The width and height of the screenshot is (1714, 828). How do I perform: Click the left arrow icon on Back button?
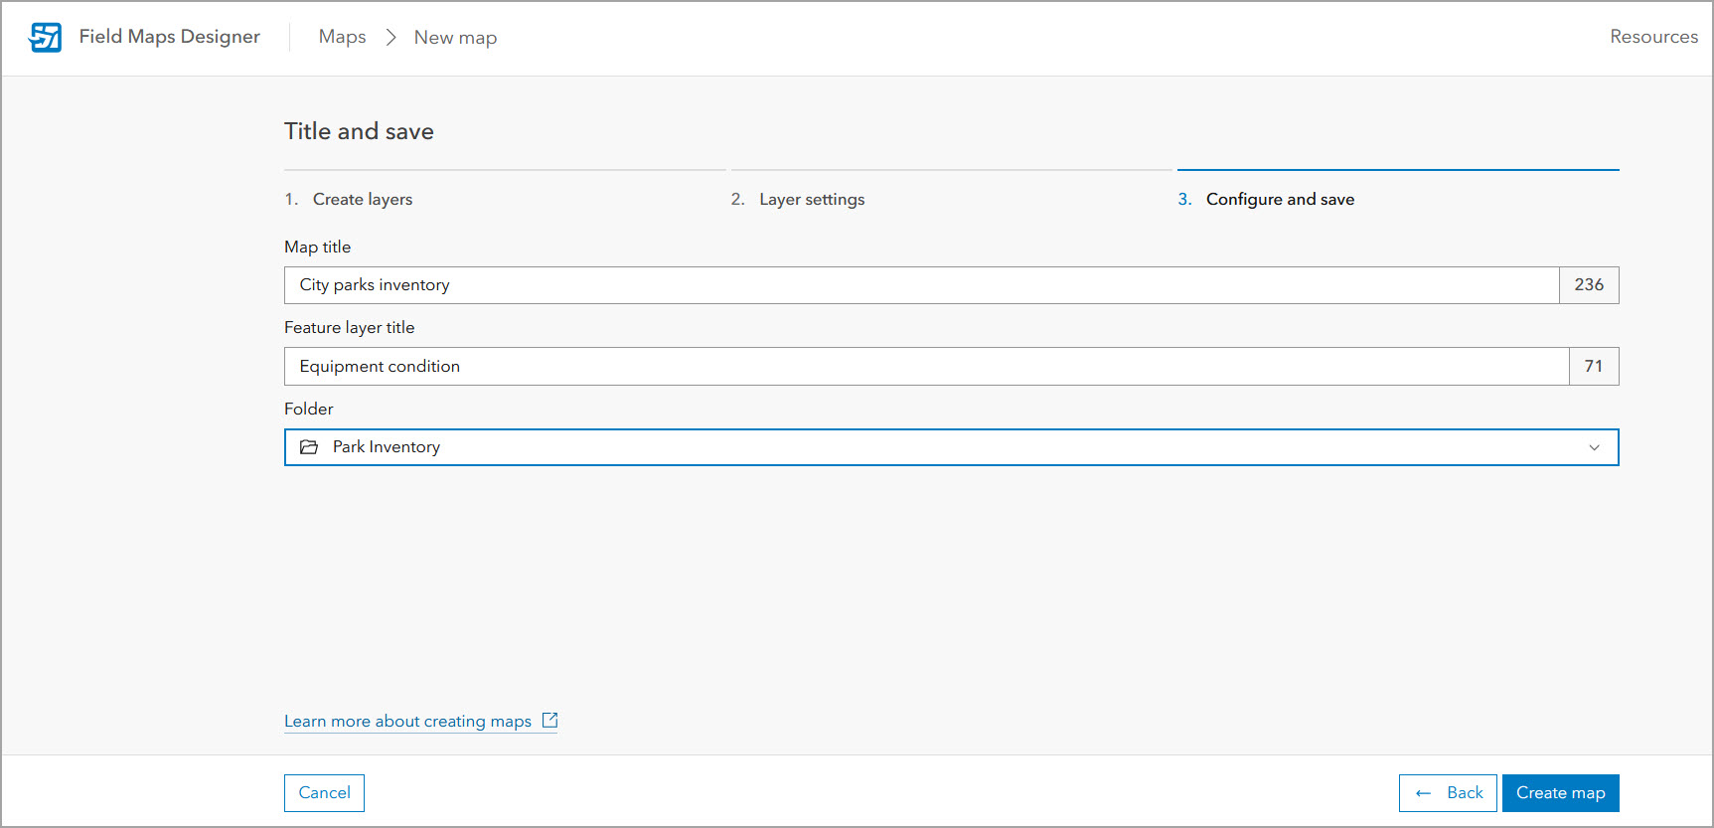pos(1423,793)
